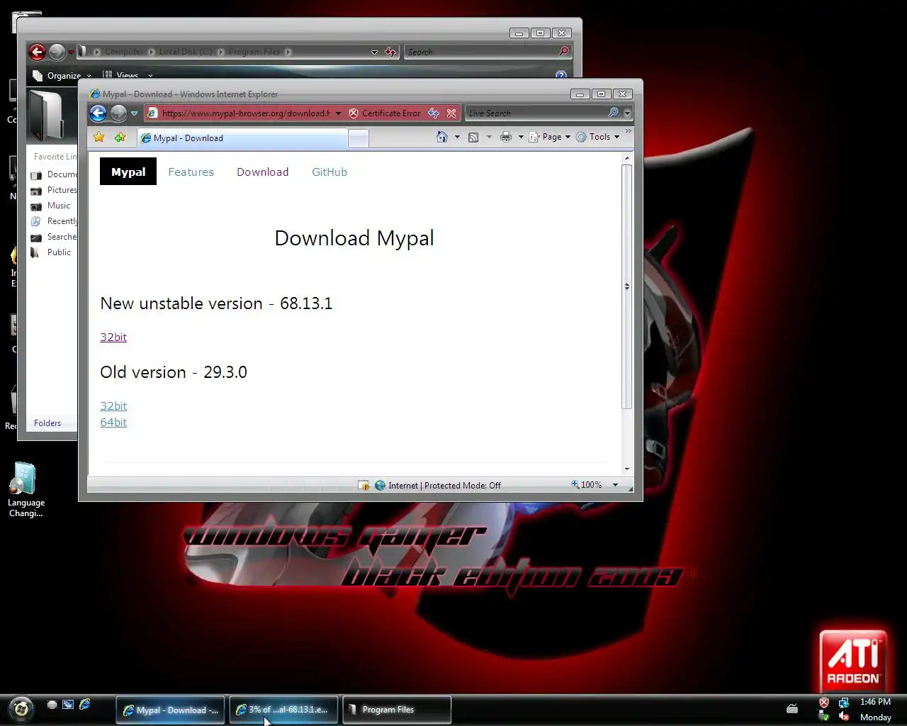Click the muted volume tray icon
907x726 pixels.
pyautogui.click(x=843, y=717)
